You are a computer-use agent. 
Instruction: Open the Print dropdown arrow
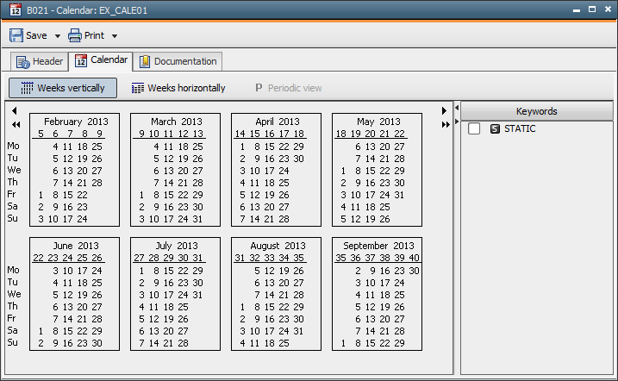pos(115,36)
